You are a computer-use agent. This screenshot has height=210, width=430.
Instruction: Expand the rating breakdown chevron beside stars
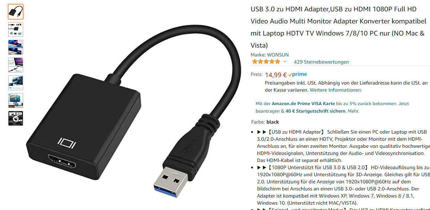pos(285,62)
